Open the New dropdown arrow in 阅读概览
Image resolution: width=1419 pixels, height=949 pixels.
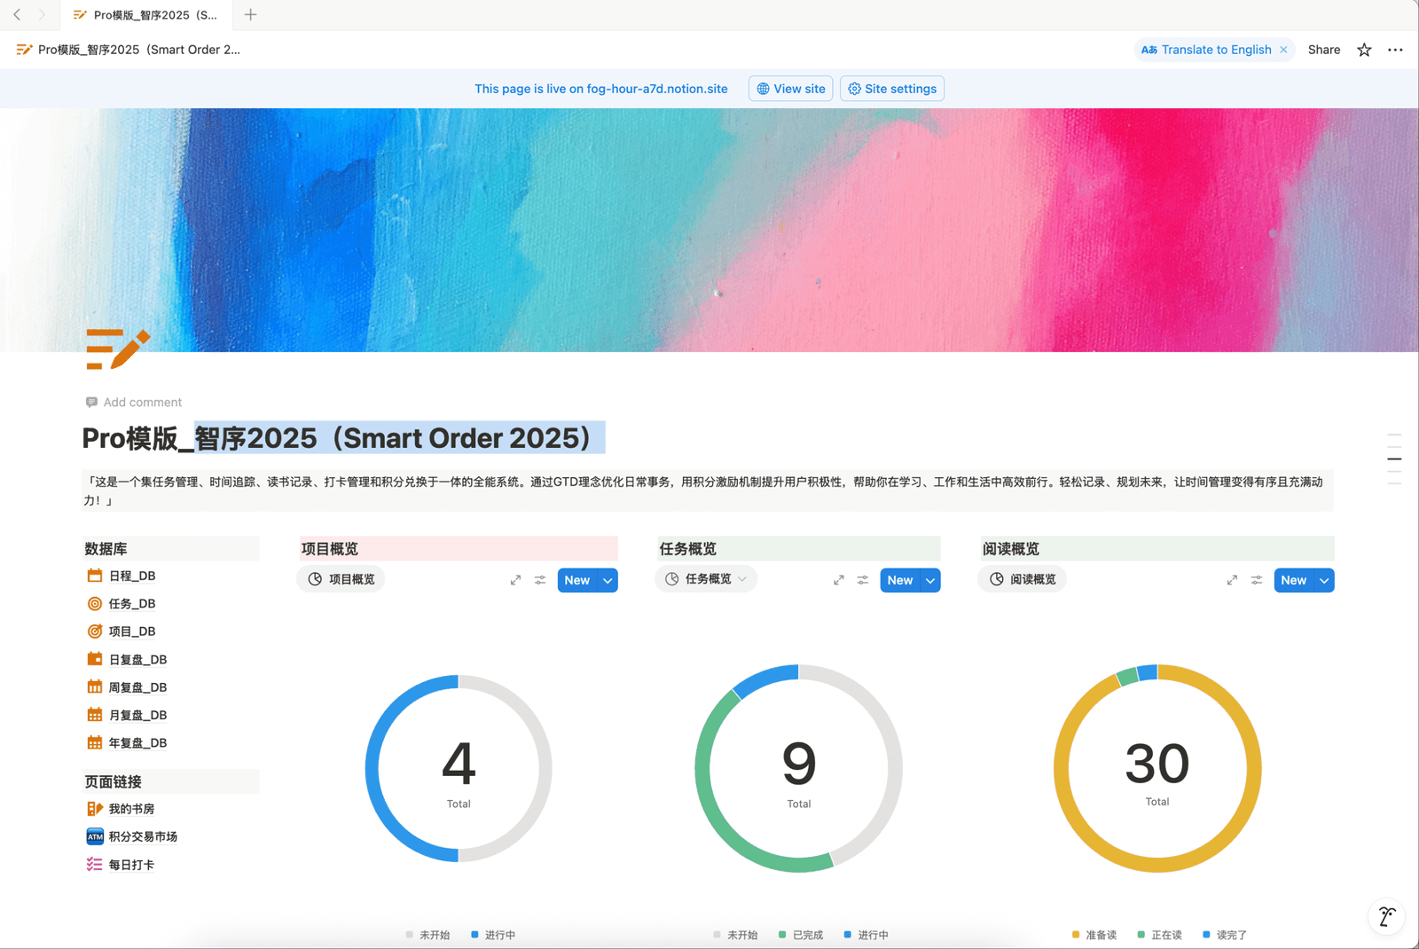(x=1324, y=580)
